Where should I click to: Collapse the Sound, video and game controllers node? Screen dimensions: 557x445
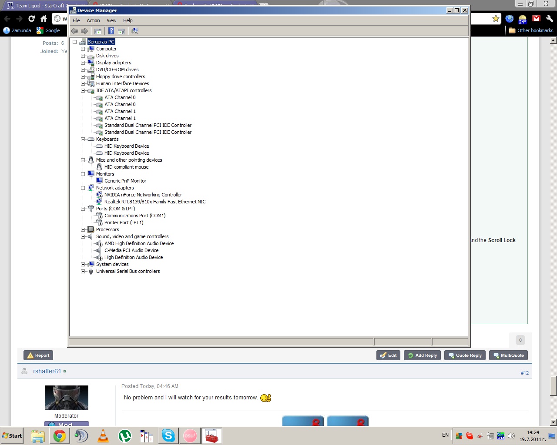click(83, 236)
